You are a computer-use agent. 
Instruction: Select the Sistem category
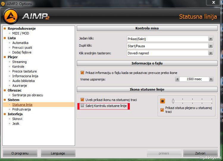13,100
